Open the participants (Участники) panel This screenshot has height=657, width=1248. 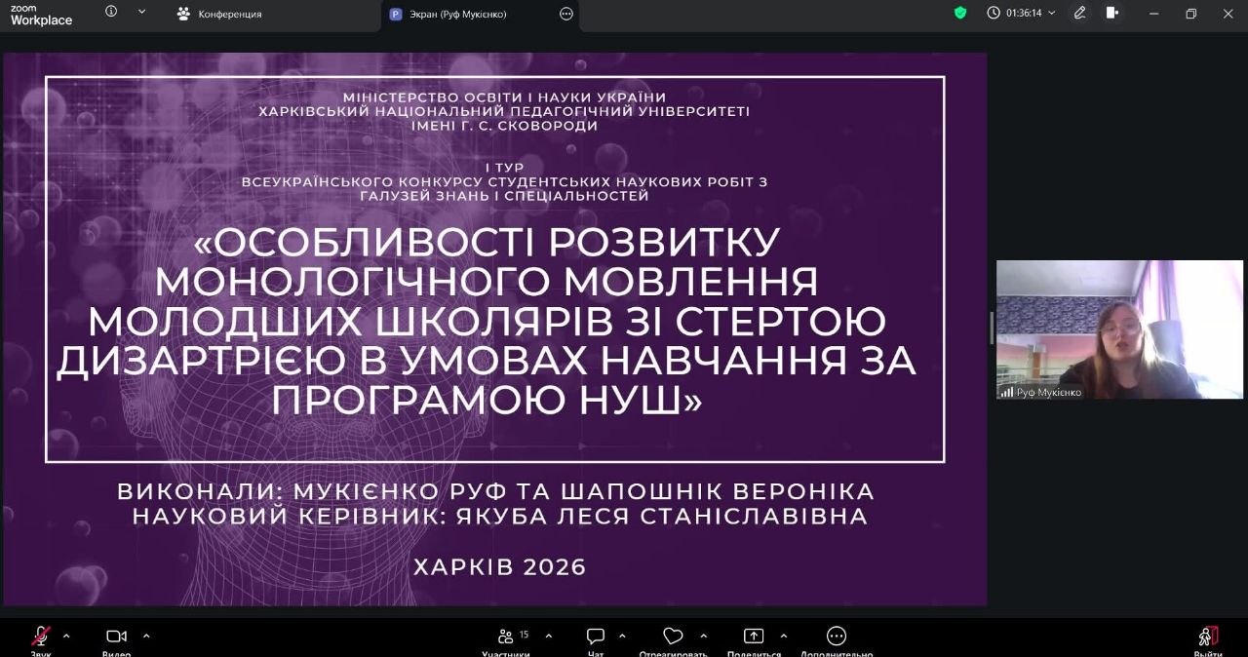(x=506, y=638)
